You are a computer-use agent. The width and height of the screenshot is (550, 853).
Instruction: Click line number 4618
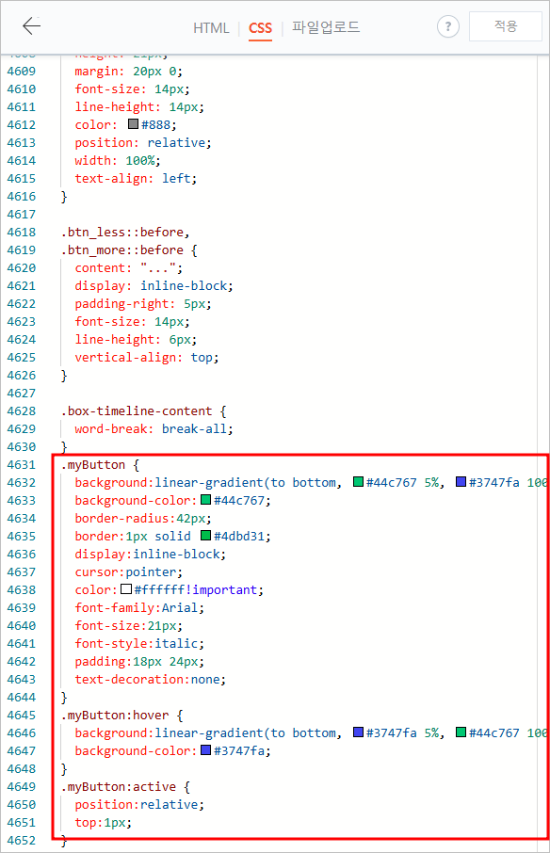22,233
